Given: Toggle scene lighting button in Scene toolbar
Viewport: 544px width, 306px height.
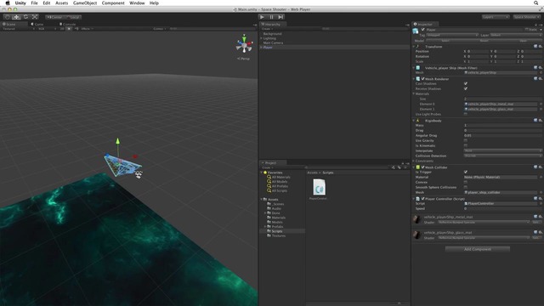Looking at the screenshot, I should coord(69,29).
